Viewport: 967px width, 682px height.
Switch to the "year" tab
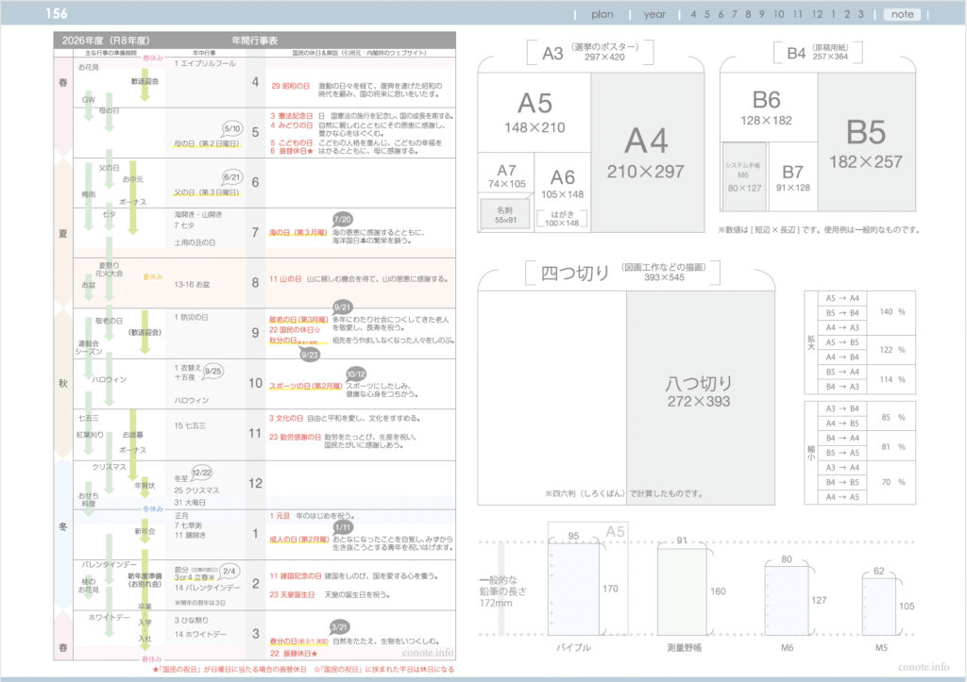tap(654, 14)
